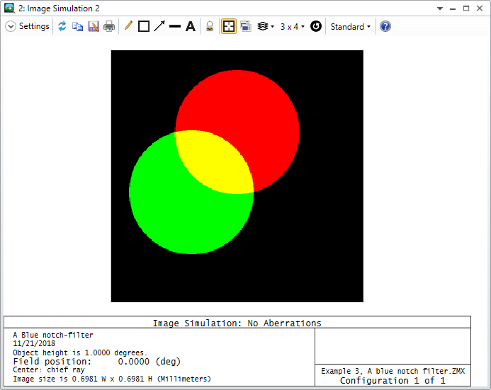Close the Image Simulation 2 window

coord(480,8)
